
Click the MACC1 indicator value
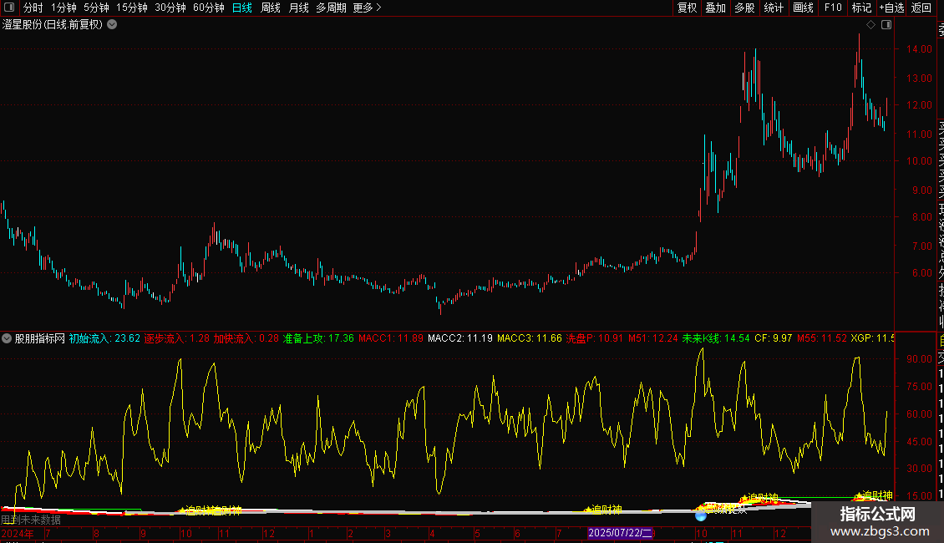point(391,338)
